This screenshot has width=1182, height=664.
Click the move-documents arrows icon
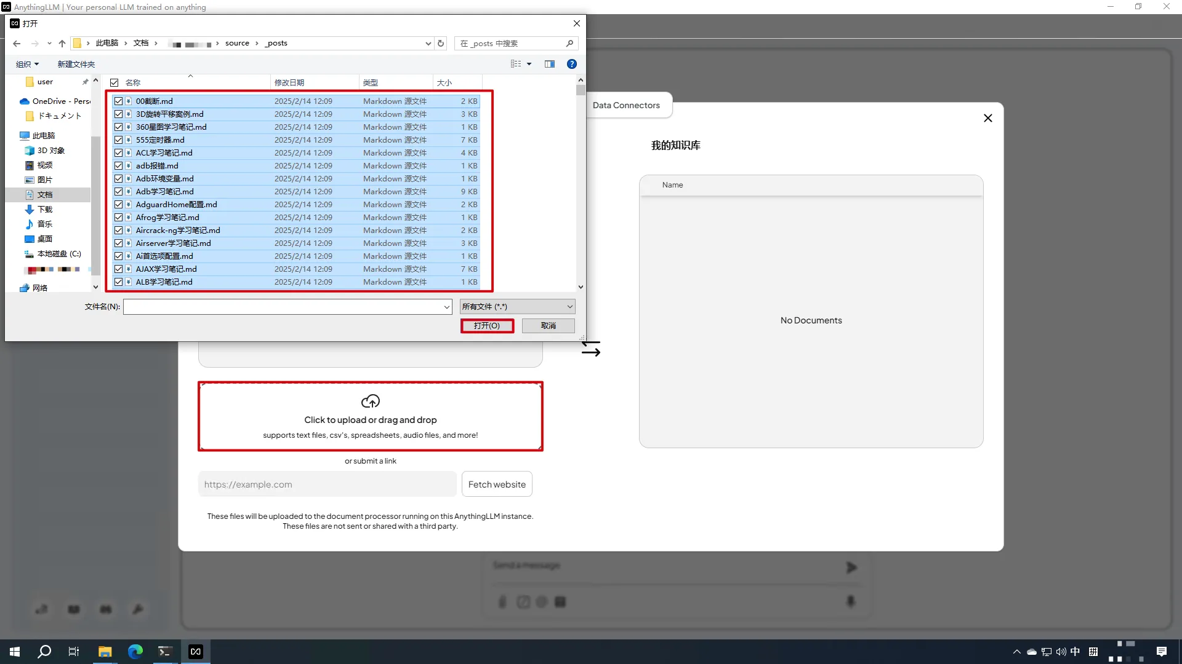coord(591,349)
